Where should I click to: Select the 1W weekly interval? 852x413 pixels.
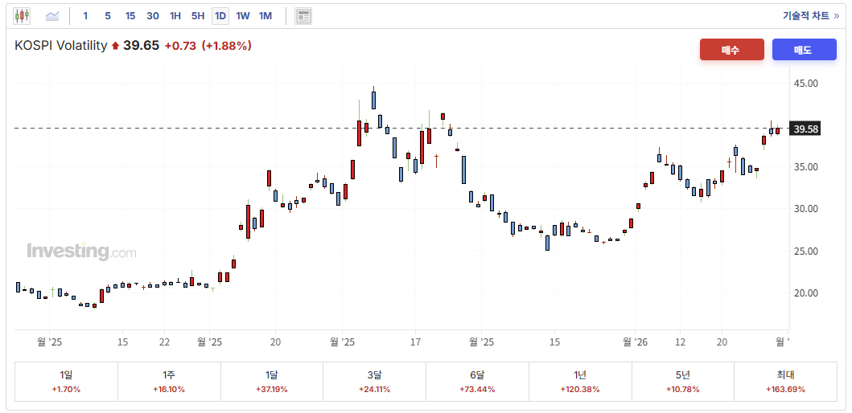[243, 16]
